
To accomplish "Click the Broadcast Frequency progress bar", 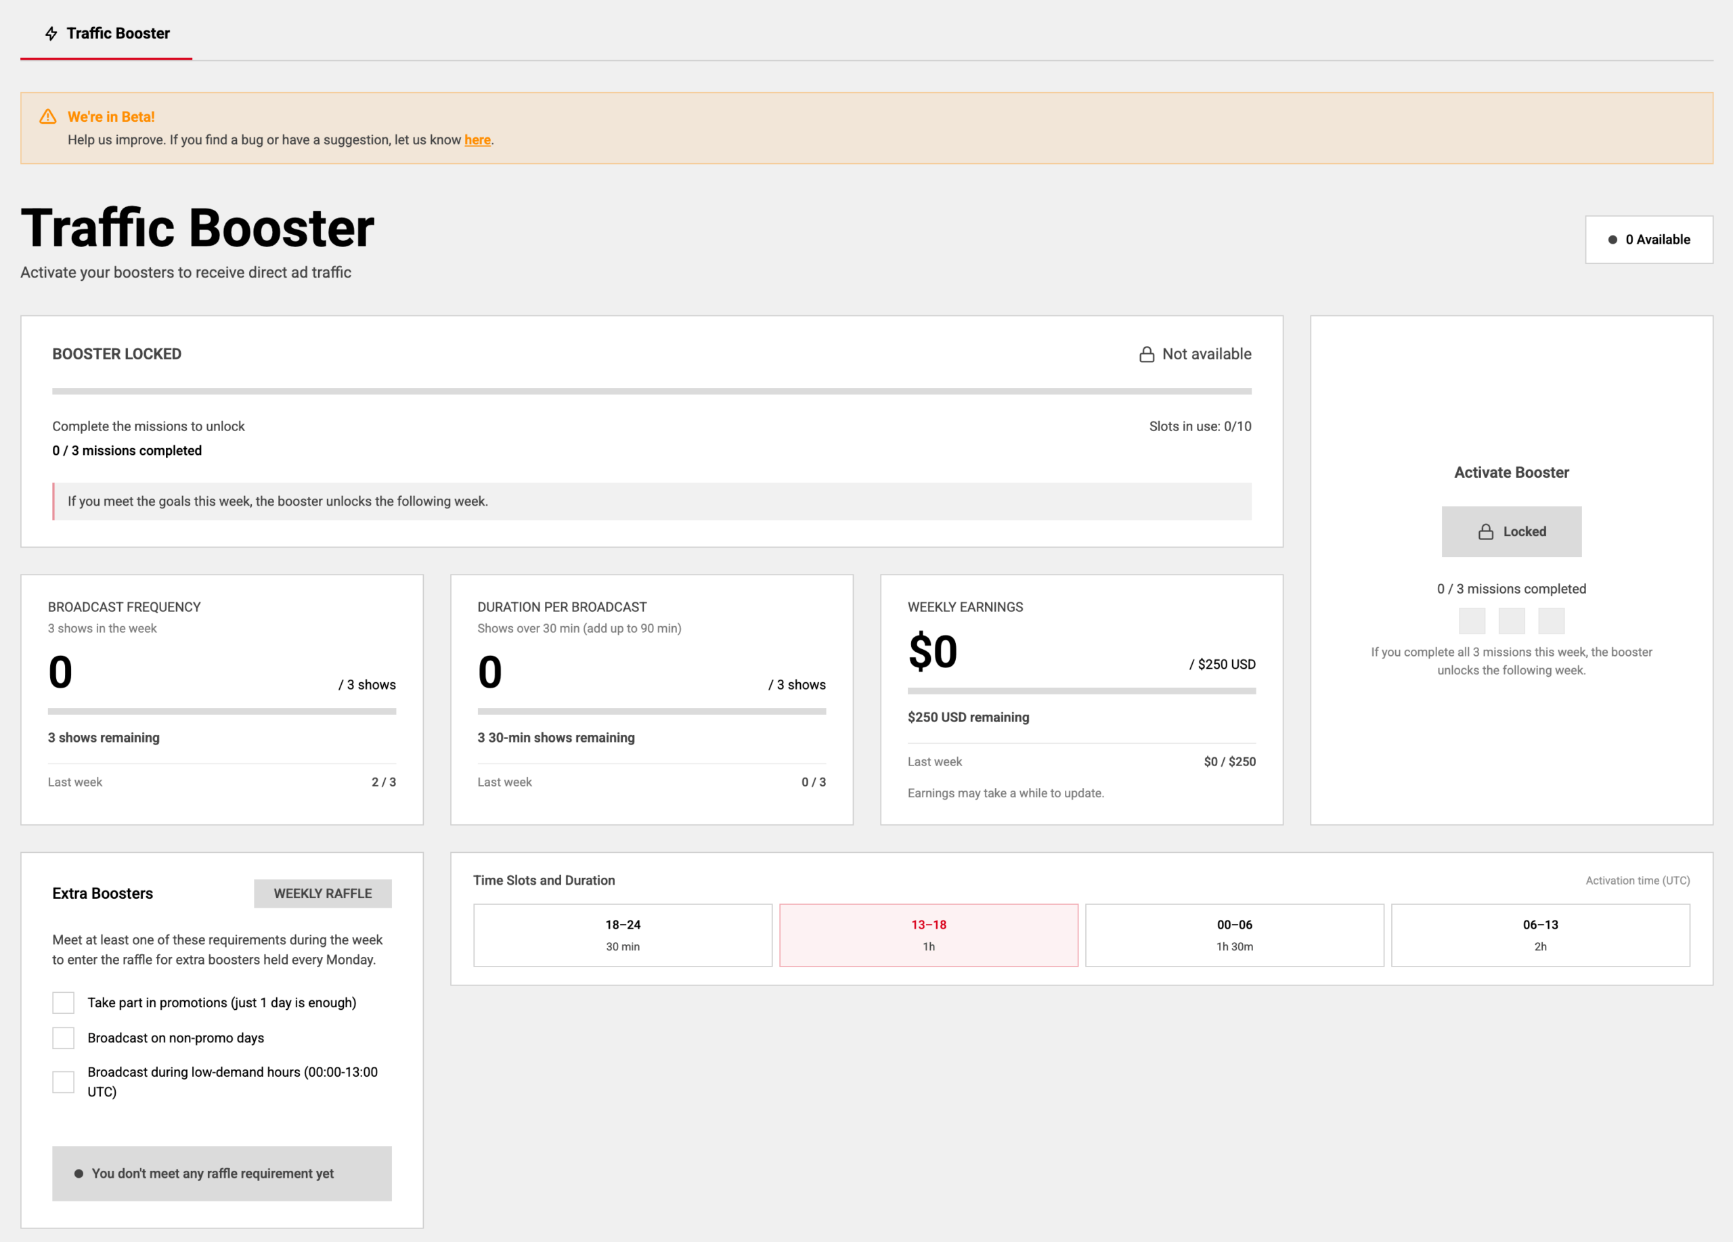I will (x=221, y=711).
